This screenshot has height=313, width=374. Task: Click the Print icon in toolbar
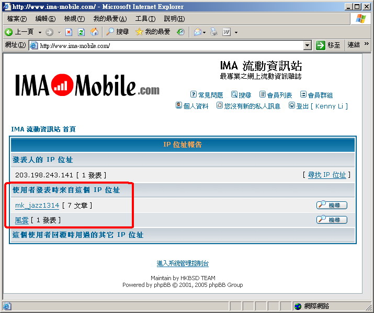213,32
